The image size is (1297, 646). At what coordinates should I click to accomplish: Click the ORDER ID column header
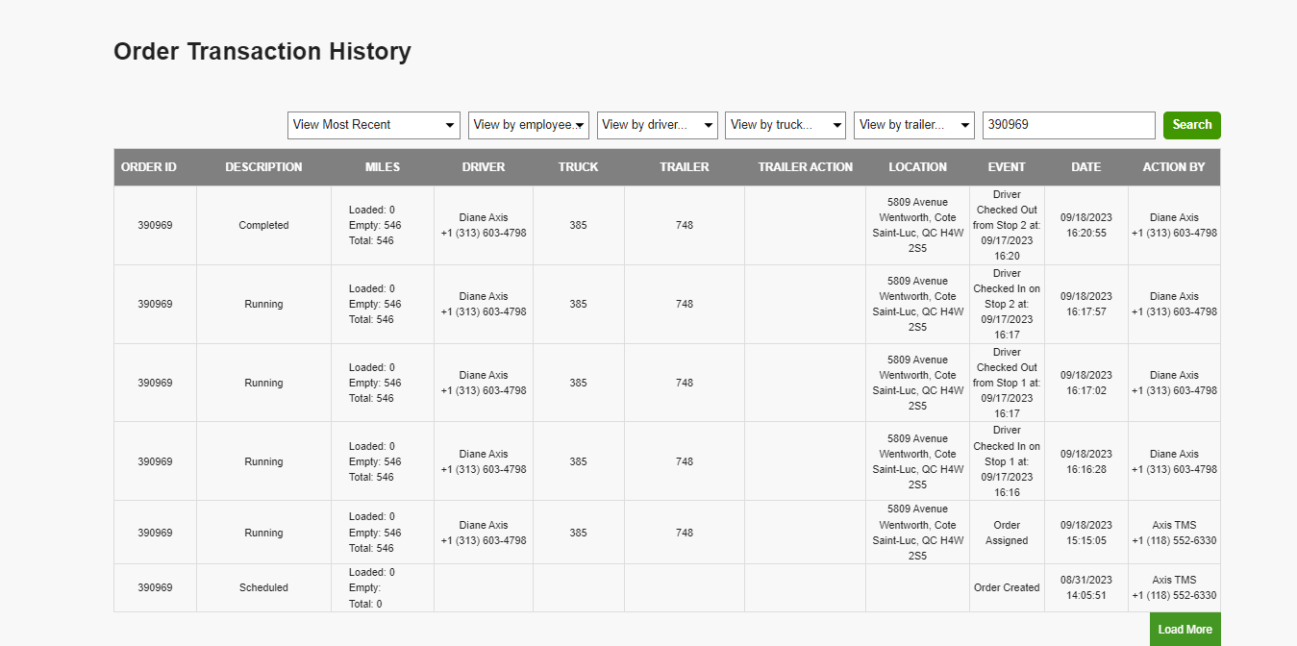(149, 167)
